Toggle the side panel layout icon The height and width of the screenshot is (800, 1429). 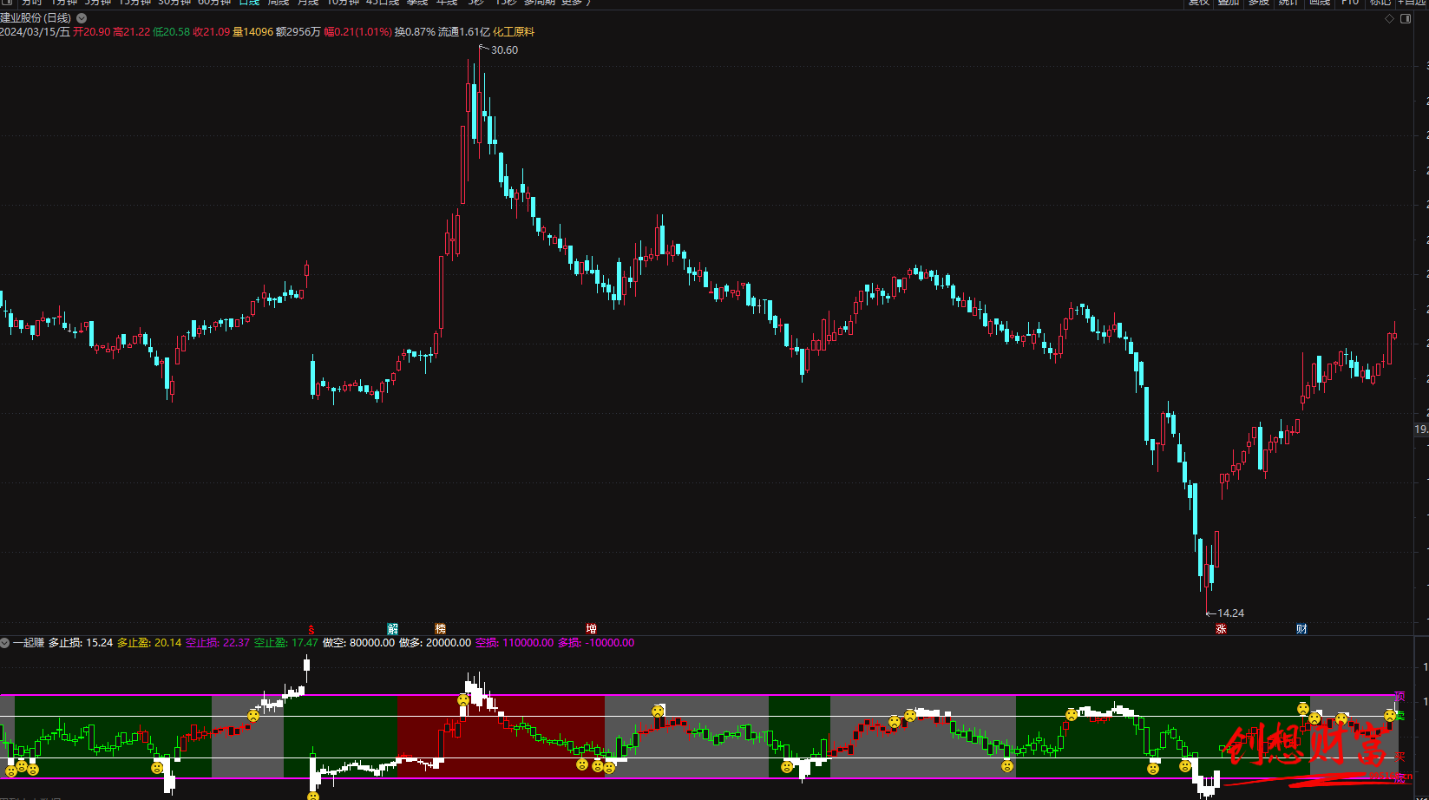pyautogui.click(x=1406, y=18)
